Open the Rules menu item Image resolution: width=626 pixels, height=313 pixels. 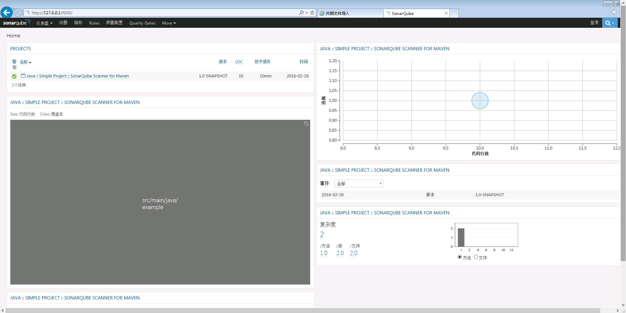[94, 23]
